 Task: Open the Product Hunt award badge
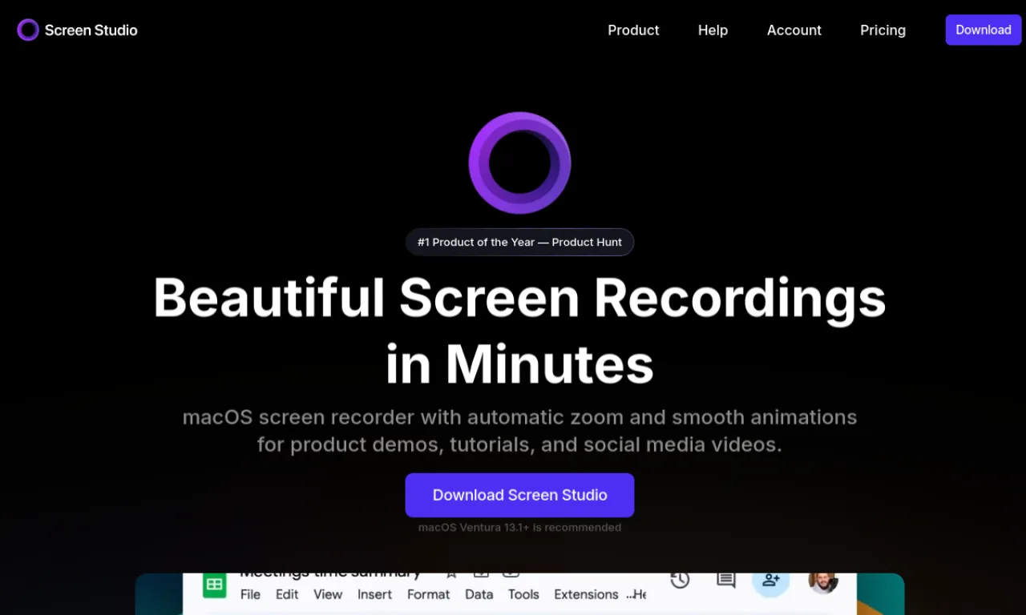pyautogui.click(x=519, y=242)
